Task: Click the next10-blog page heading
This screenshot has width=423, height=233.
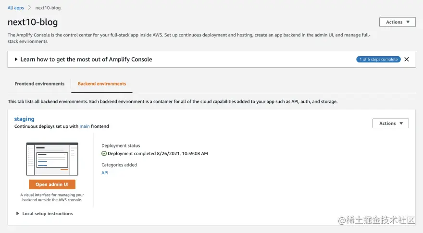Action: [x=33, y=23]
